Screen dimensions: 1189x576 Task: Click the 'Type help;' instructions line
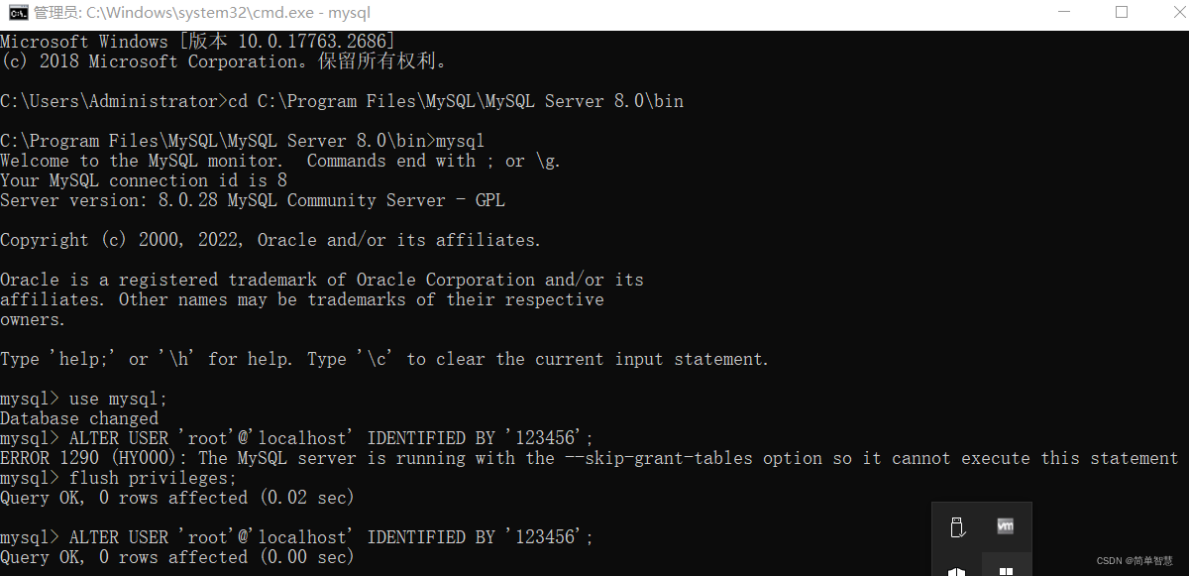coord(384,359)
